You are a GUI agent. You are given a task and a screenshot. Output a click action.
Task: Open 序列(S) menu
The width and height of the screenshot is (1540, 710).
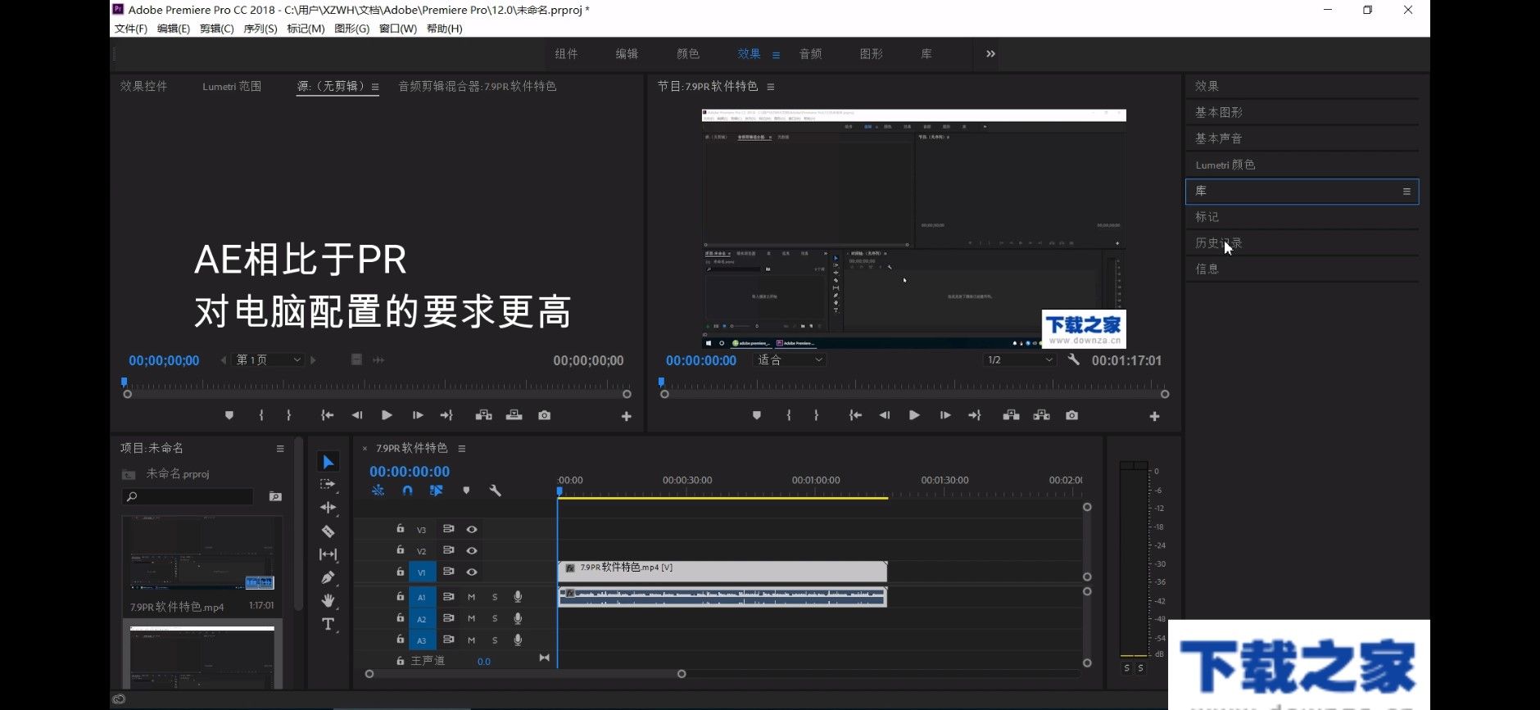click(x=260, y=29)
